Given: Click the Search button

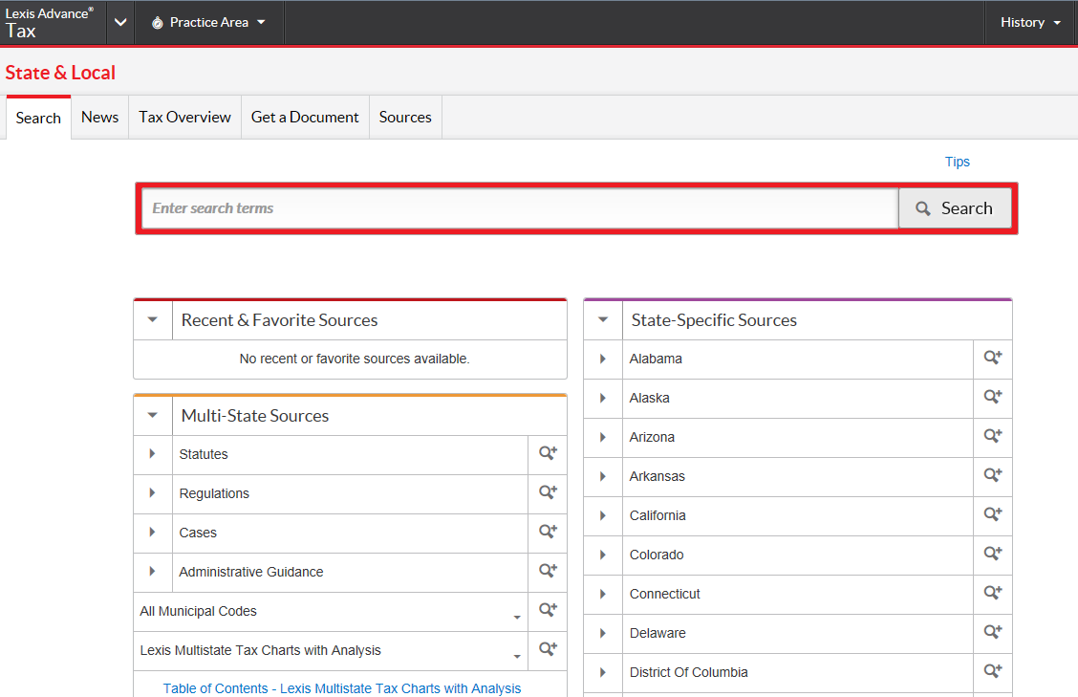Looking at the screenshot, I should pyautogui.click(x=955, y=208).
